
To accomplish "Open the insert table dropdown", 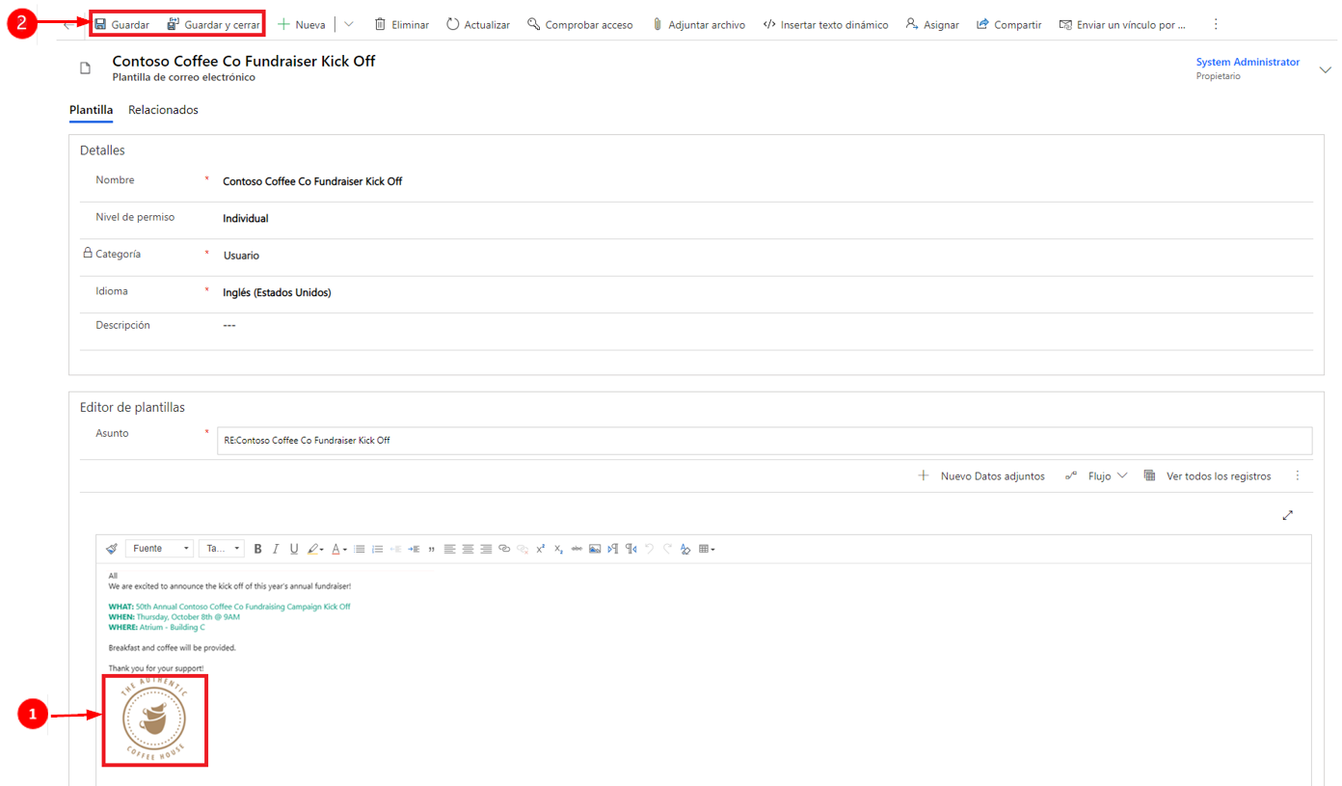I will click(x=707, y=549).
